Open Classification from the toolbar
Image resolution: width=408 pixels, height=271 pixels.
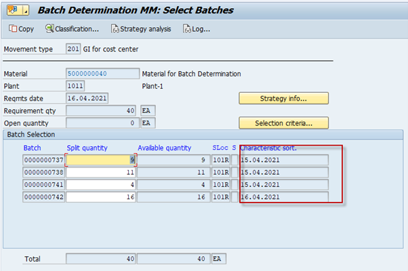[x=72, y=29]
